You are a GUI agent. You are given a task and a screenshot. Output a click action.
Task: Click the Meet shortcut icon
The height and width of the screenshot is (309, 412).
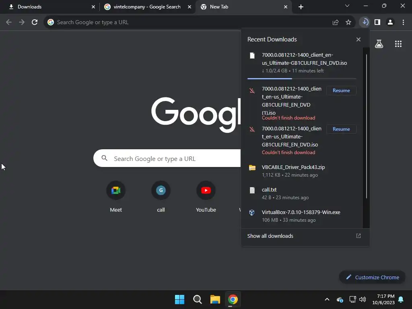[x=116, y=190]
